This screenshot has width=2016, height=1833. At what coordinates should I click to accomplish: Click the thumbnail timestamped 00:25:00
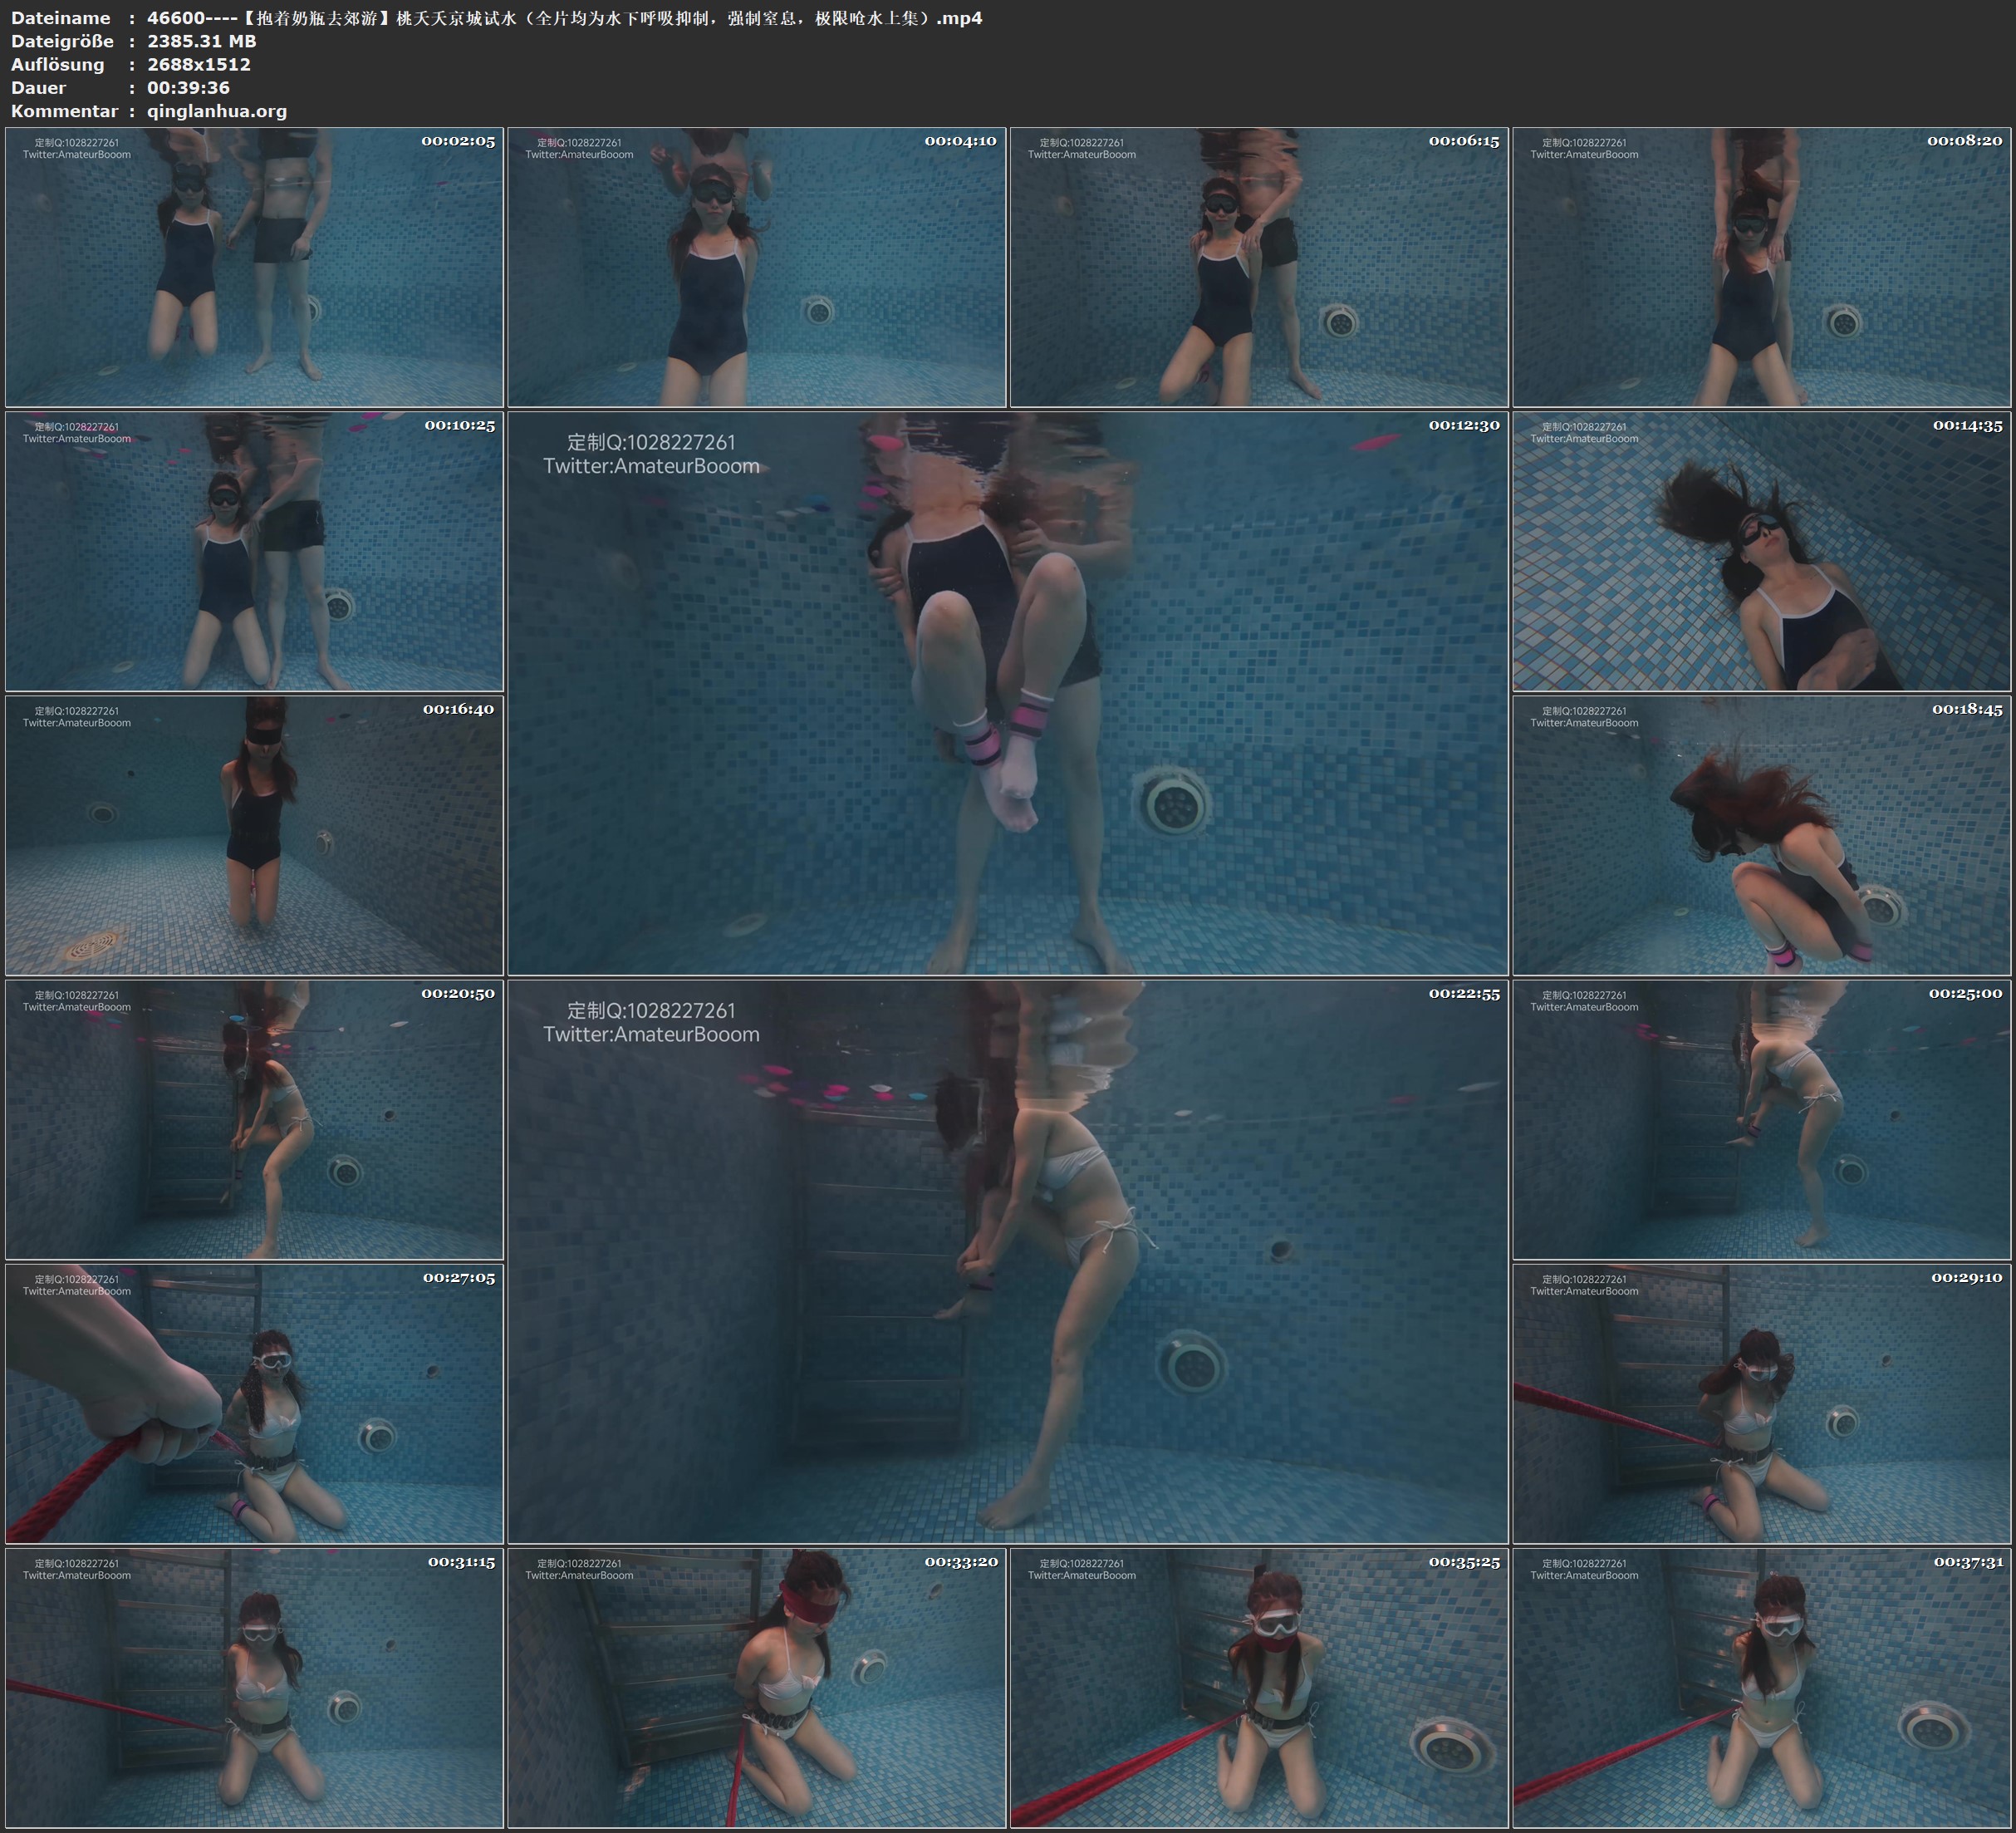pos(1761,1119)
